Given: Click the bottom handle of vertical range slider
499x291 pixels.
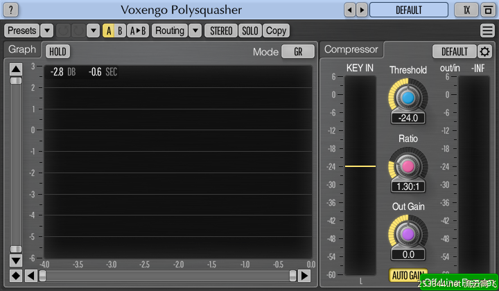Looking at the screenshot, I should (x=16, y=249).
